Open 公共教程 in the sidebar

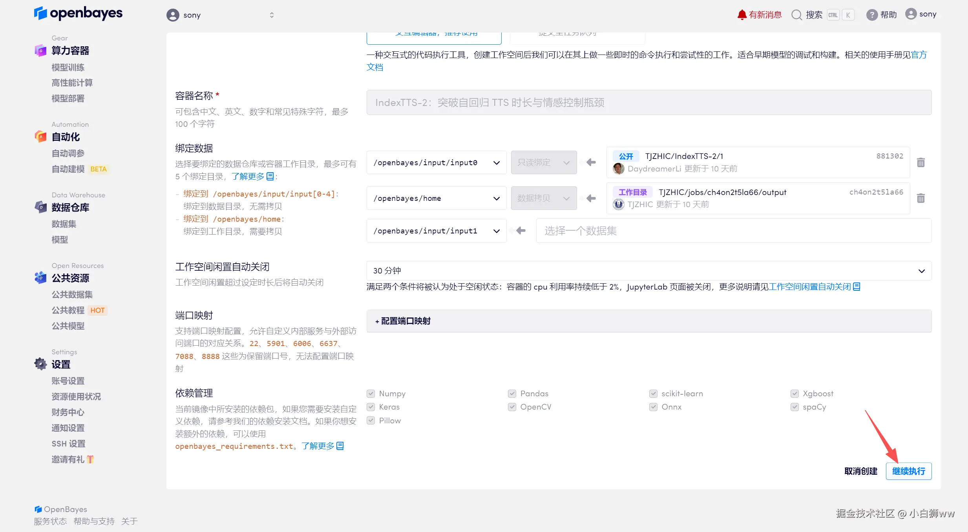pyautogui.click(x=68, y=310)
